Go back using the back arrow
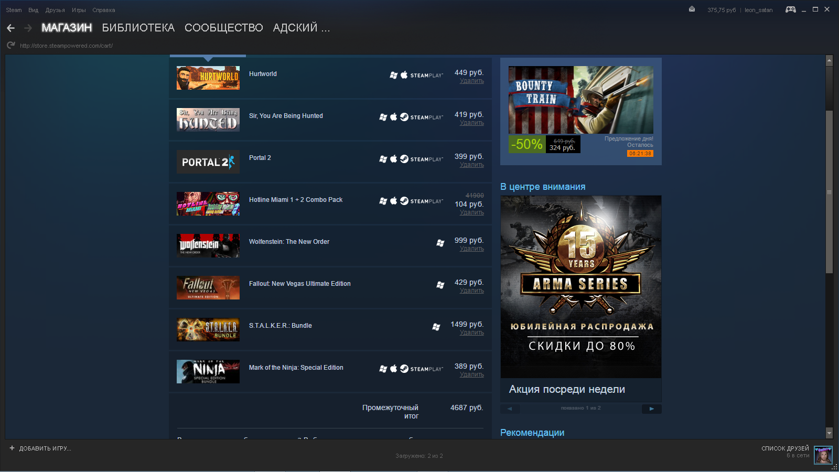839x472 pixels. 10,28
